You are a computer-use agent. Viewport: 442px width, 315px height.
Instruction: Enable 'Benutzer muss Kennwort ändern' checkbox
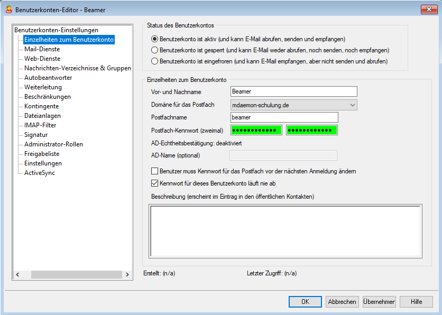[x=155, y=171]
